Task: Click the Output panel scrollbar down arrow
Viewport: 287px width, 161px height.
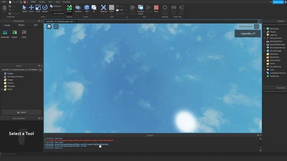Action: [x=260, y=151]
